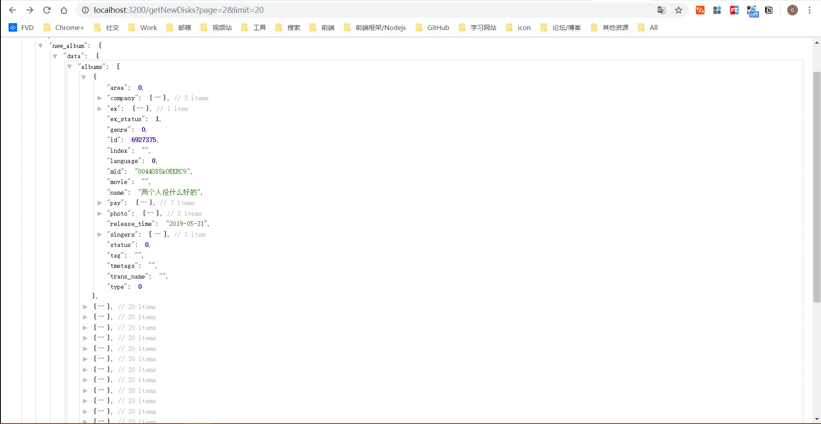Click the address bar URL
The image size is (821, 424).
(x=179, y=10)
